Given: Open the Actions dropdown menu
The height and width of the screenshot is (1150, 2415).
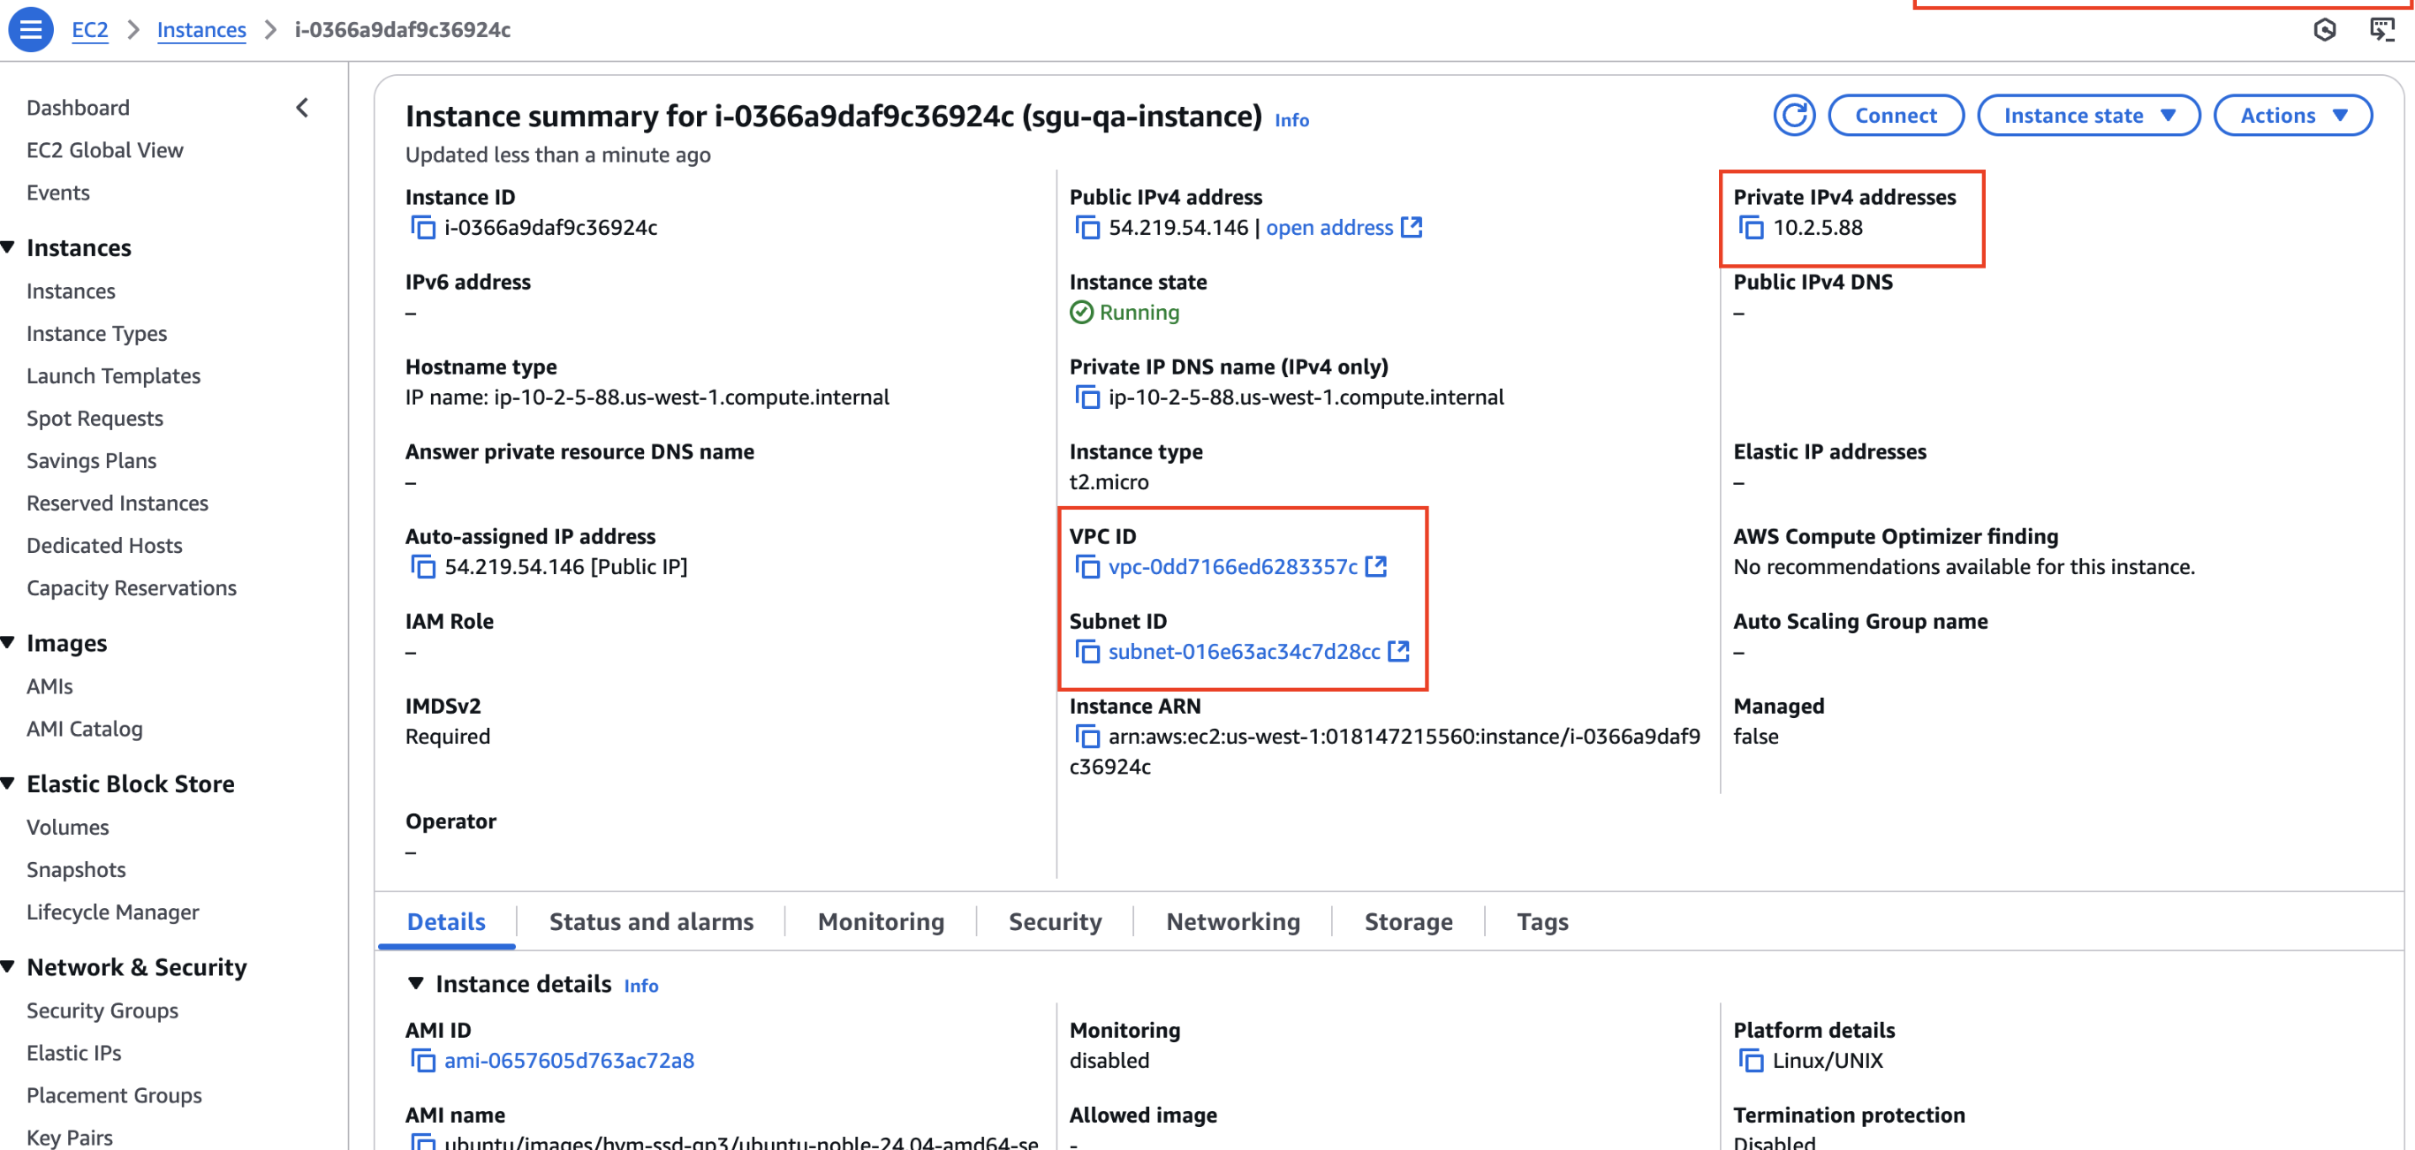Looking at the screenshot, I should (x=2292, y=116).
